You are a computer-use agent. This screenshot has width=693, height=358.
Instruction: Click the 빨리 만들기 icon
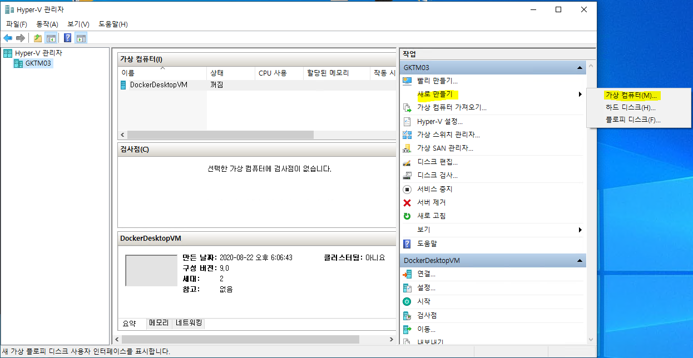click(407, 81)
